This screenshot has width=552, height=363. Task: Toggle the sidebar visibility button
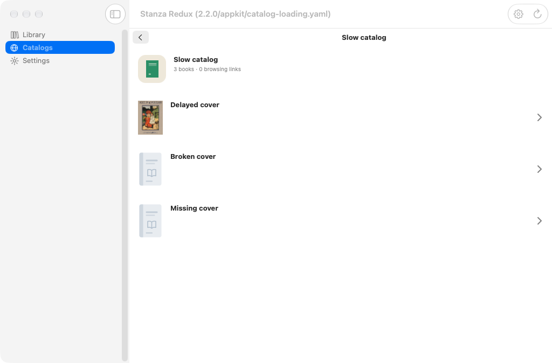(115, 14)
